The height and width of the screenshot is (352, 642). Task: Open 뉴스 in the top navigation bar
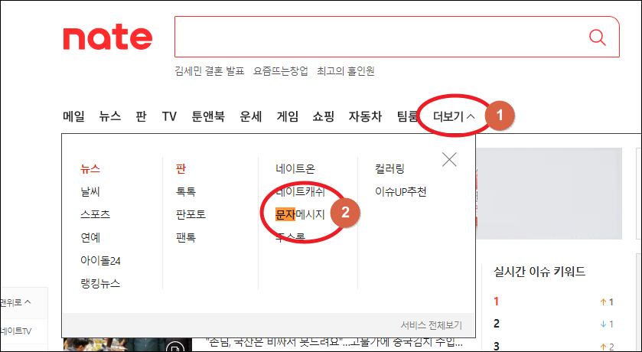tap(109, 116)
